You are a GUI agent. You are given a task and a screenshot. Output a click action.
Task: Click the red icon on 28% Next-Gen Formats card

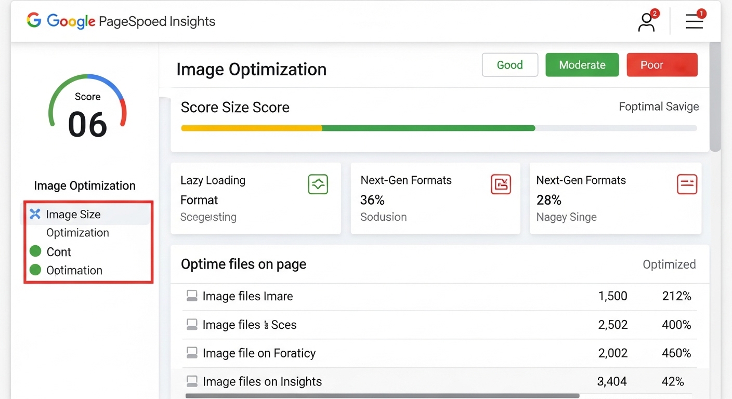pyautogui.click(x=687, y=184)
